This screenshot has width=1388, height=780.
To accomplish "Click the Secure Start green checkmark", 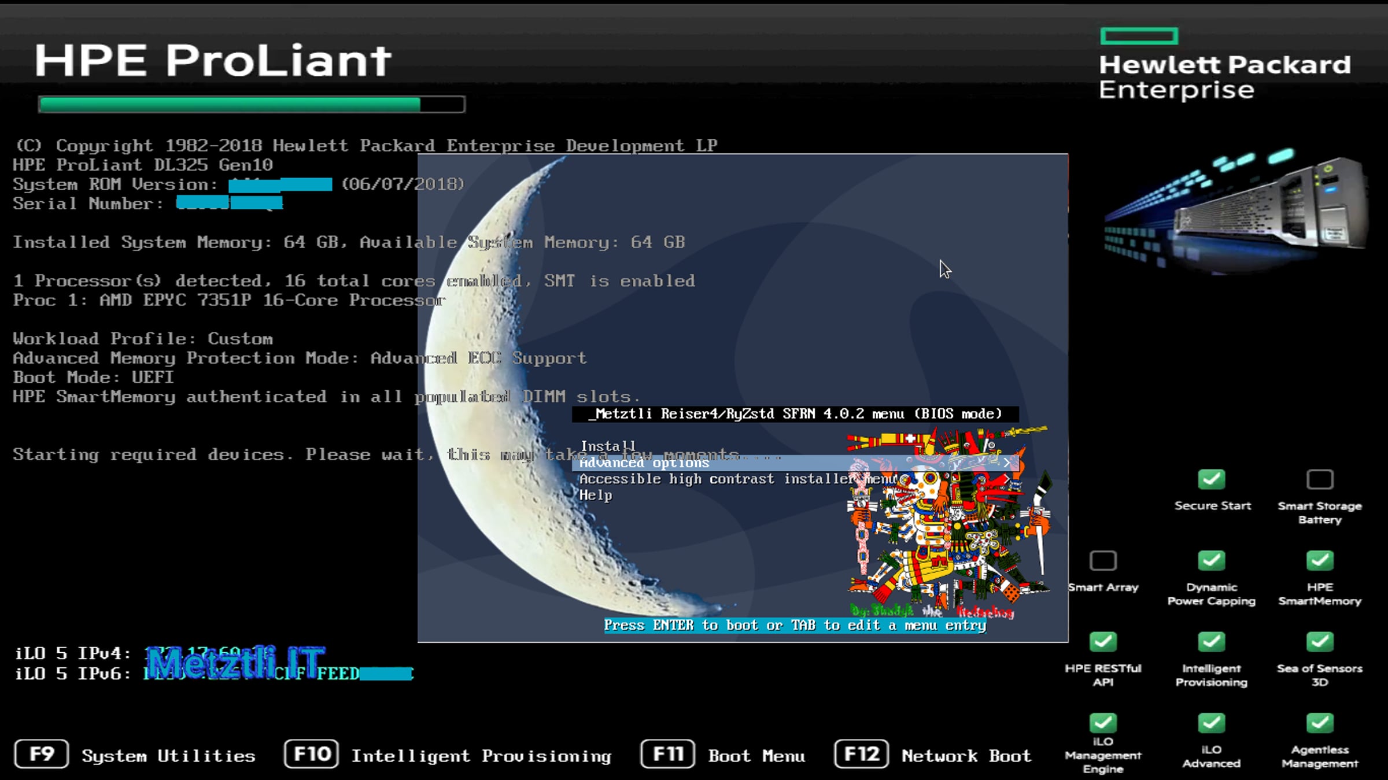I will (1212, 479).
